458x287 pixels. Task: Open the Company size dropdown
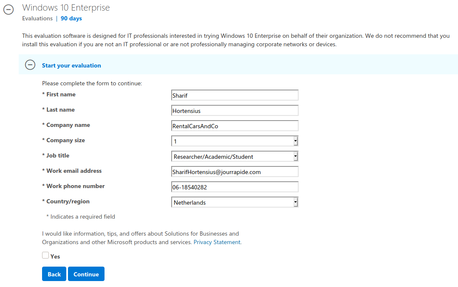pyautogui.click(x=235, y=141)
